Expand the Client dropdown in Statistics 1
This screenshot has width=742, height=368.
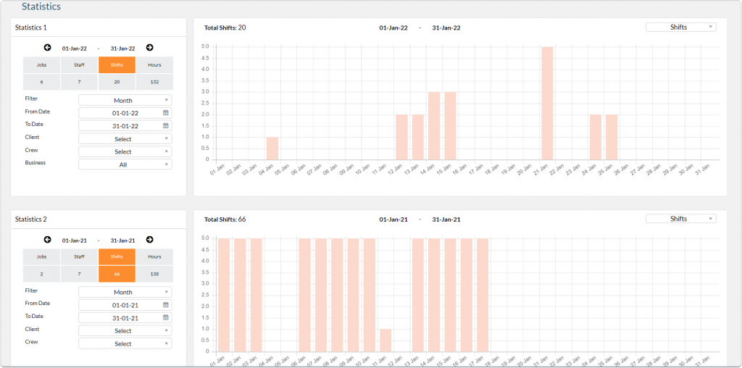[x=125, y=138]
